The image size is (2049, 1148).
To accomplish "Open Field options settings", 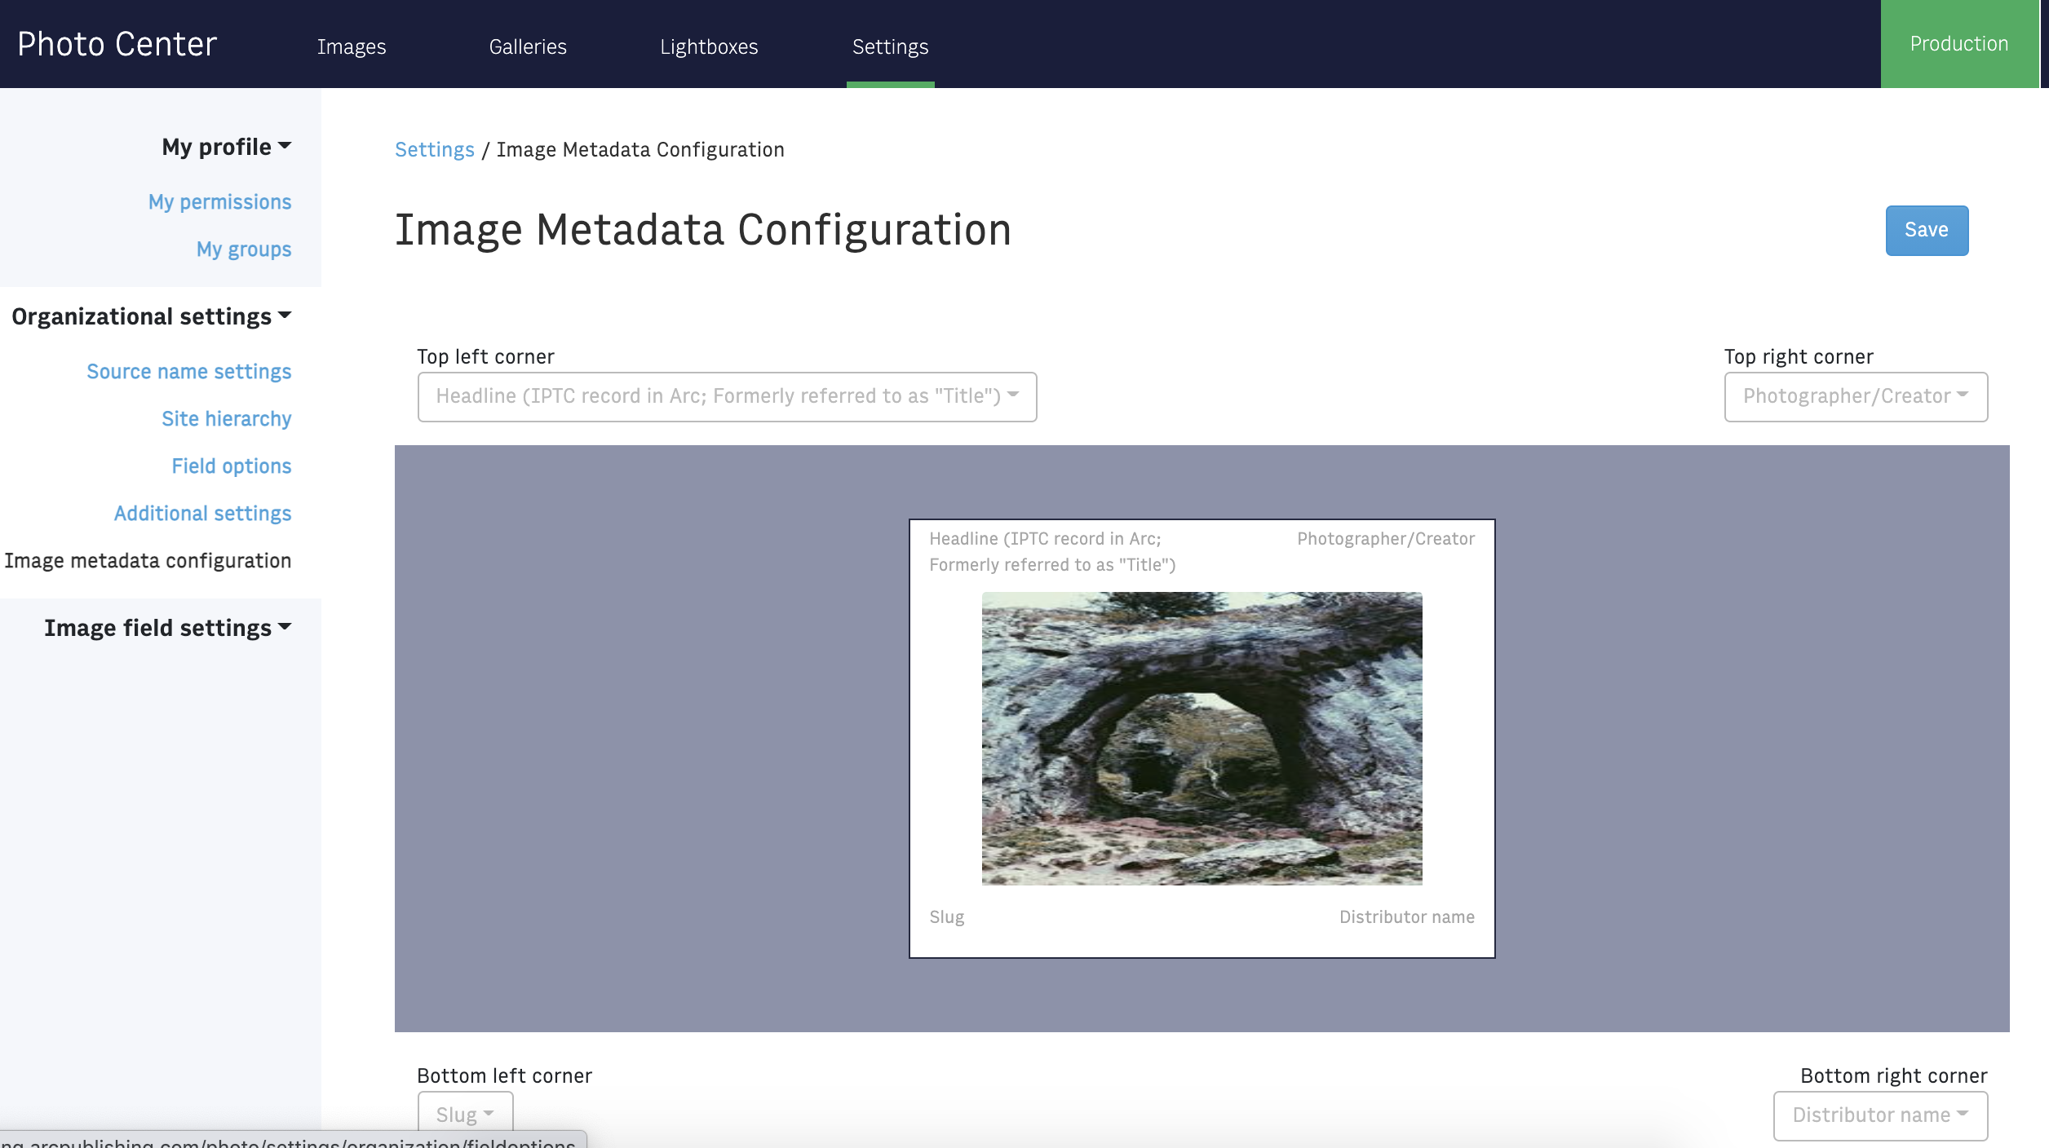I will [x=232, y=466].
